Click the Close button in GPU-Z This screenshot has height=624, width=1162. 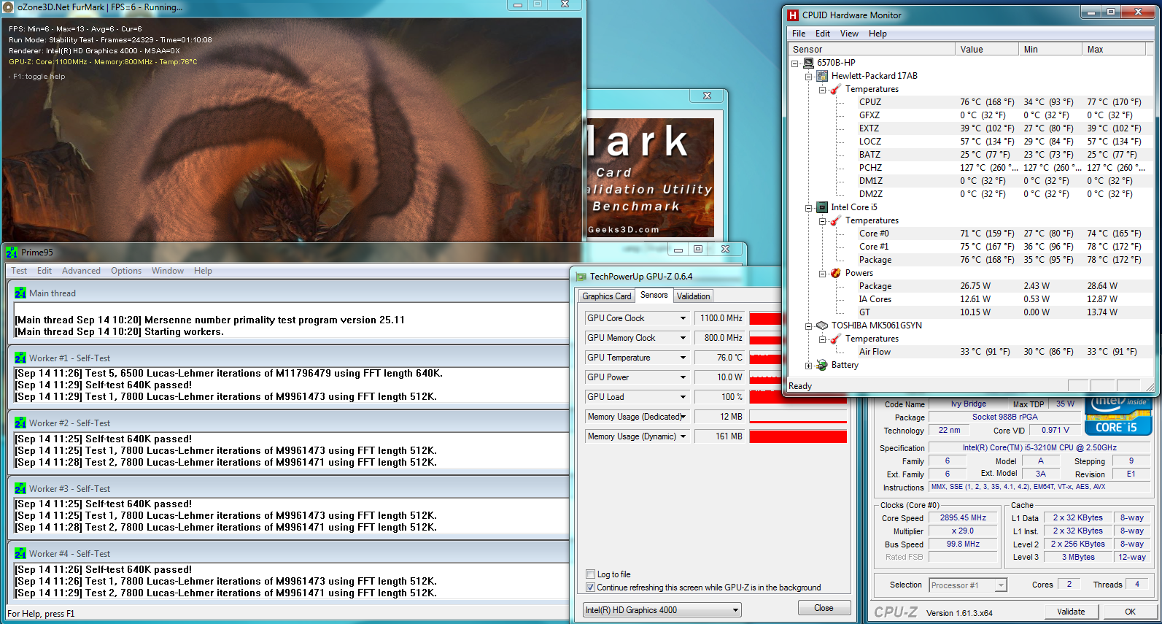(824, 608)
